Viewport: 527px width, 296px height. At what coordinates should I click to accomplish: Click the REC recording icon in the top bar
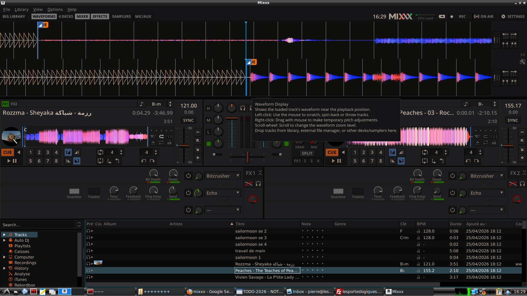point(453,16)
